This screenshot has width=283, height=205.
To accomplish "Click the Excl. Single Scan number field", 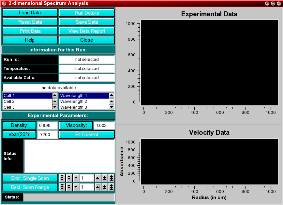I will click(86, 178).
